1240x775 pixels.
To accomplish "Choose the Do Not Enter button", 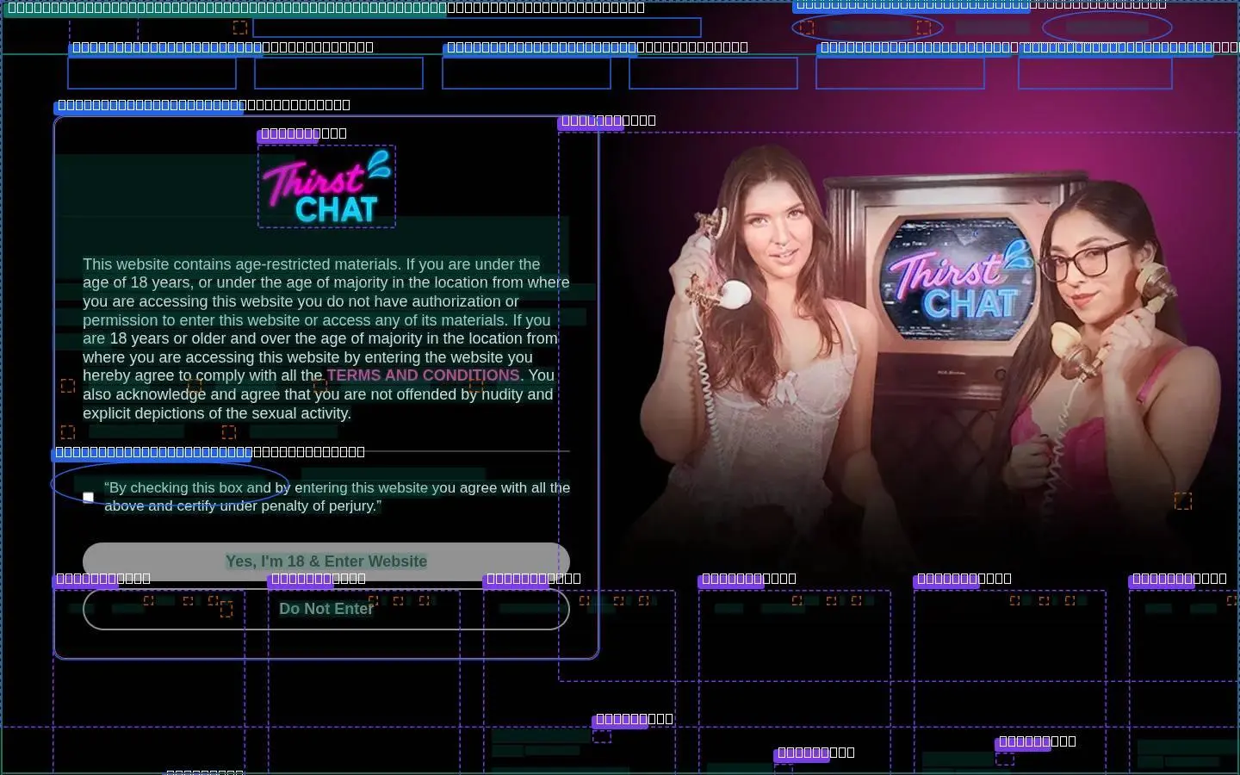I will (x=326, y=609).
